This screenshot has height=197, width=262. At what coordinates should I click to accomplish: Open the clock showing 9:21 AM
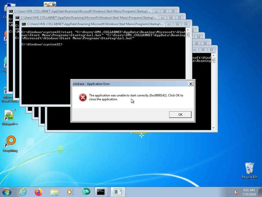tap(249, 192)
